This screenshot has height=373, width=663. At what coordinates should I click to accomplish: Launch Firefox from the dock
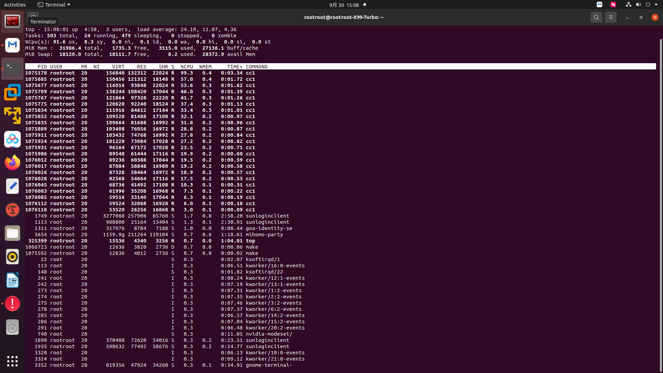[12, 163]
